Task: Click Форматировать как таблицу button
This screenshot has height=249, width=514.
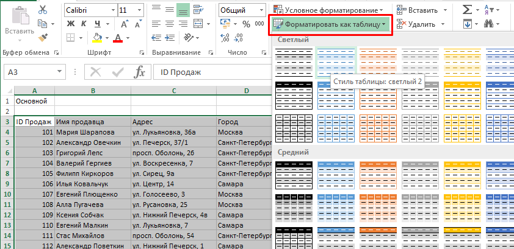Action: (330, 24)
